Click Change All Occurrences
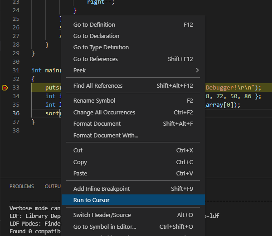This screenshot has width=272, height=236. pos(104,112)
